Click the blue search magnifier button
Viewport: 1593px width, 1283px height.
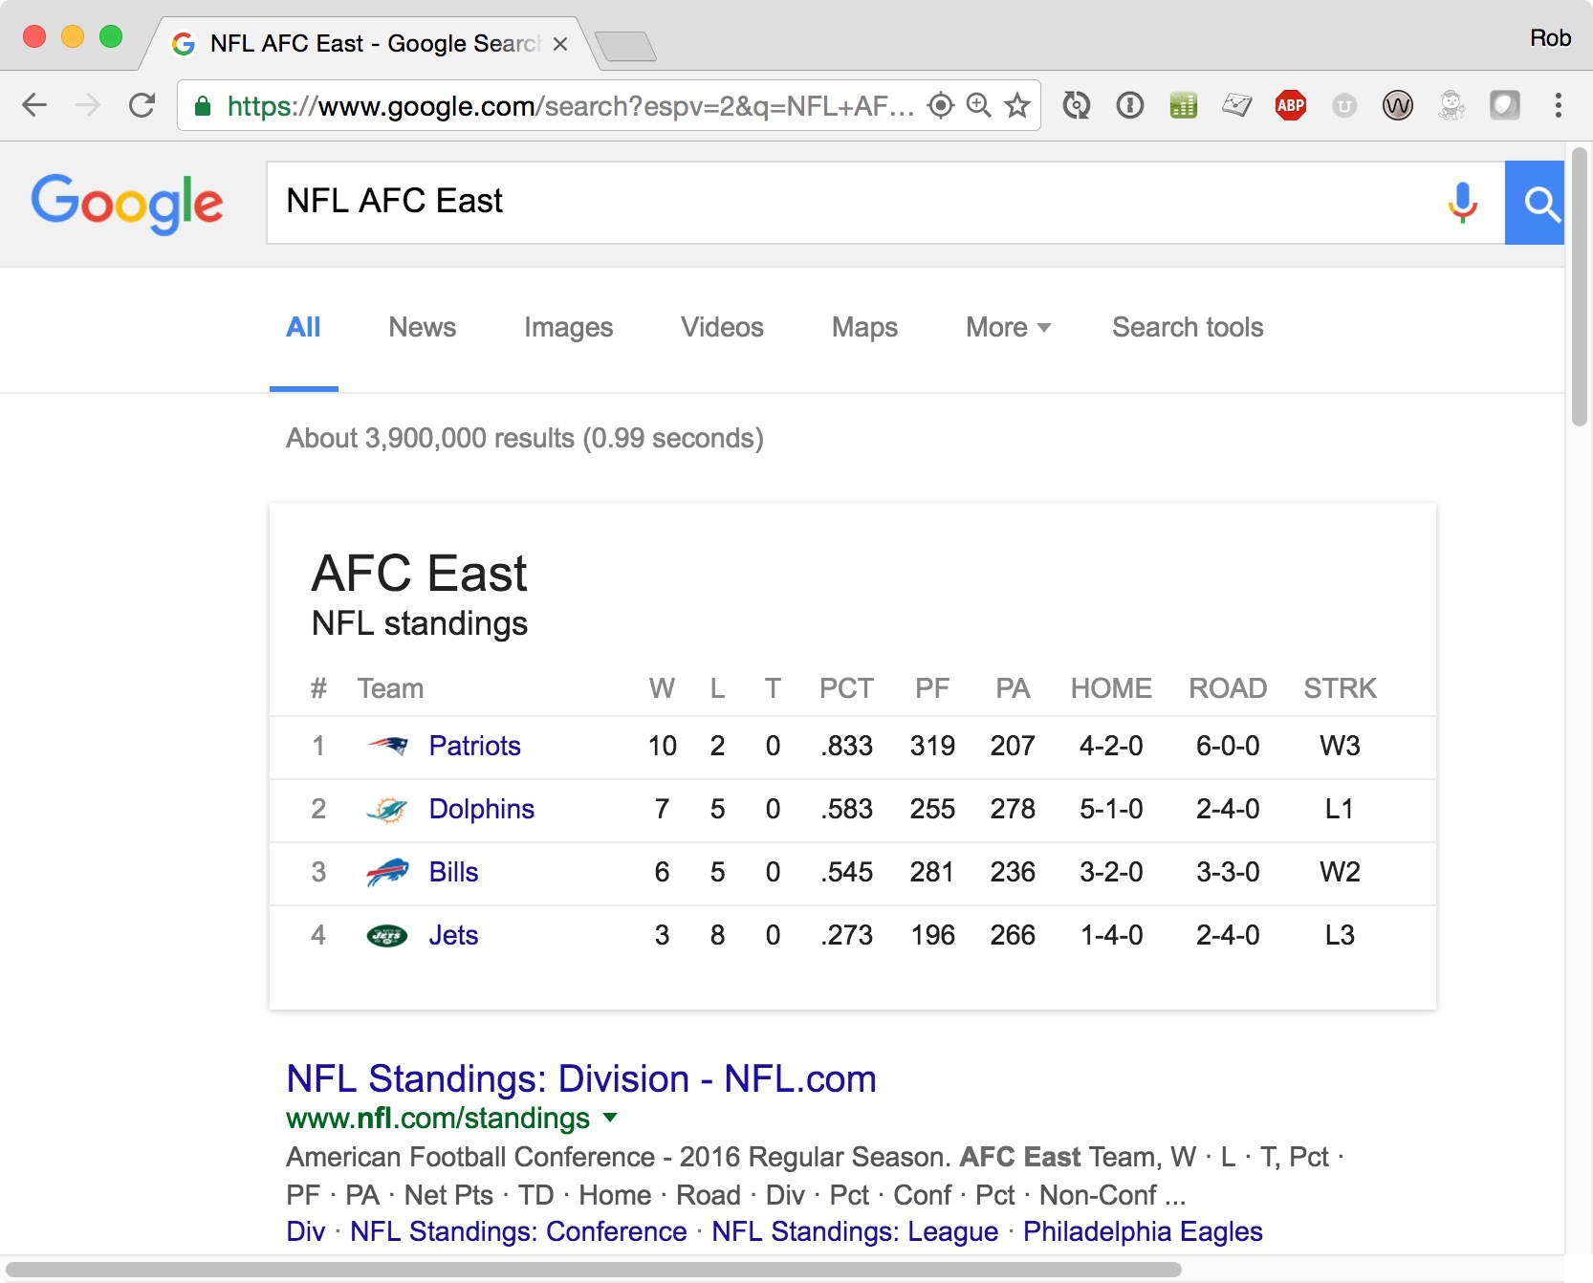click(1535, 203)
